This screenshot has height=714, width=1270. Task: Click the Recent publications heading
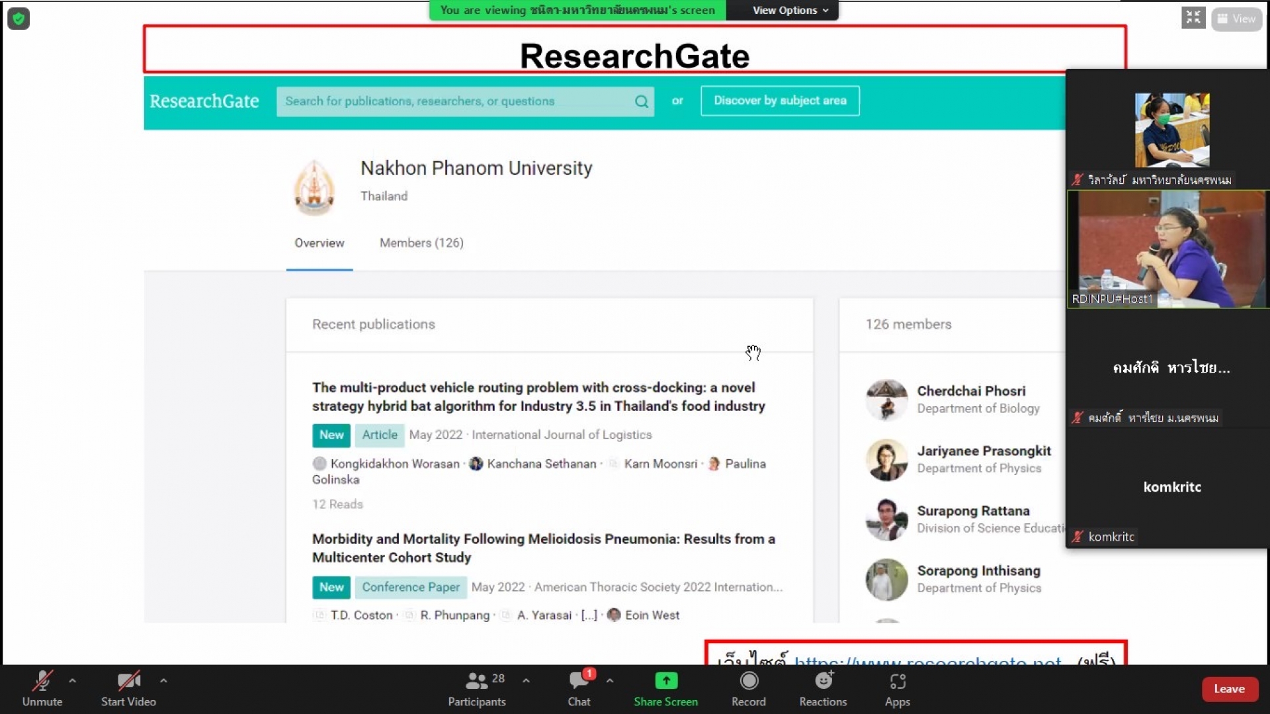pyautogui.click(x=374, y=324)
